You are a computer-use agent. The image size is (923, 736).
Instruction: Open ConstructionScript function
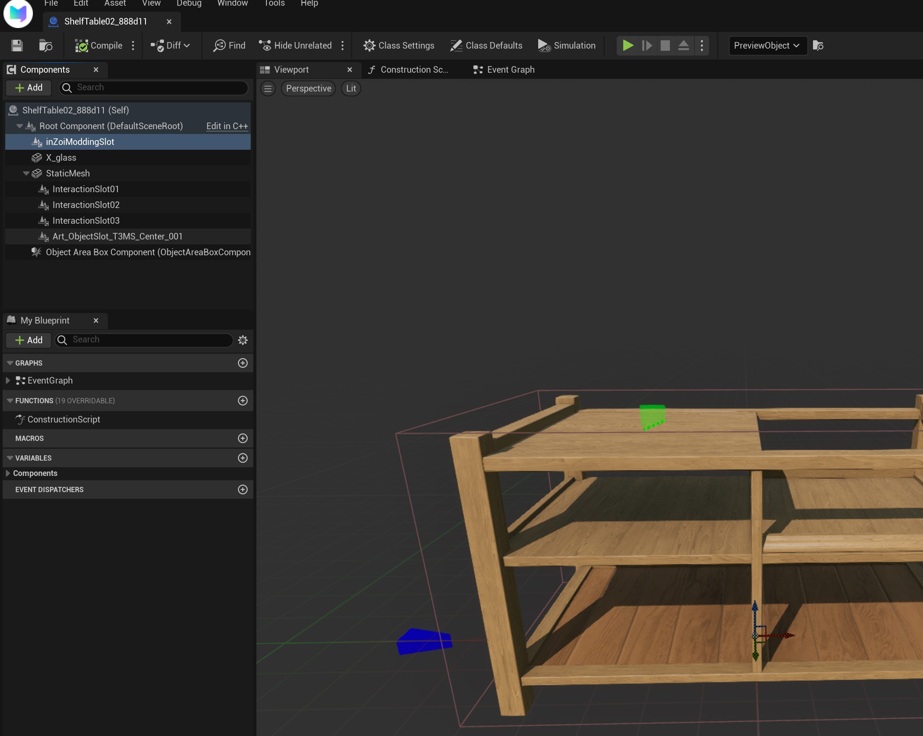click(128, 419)
